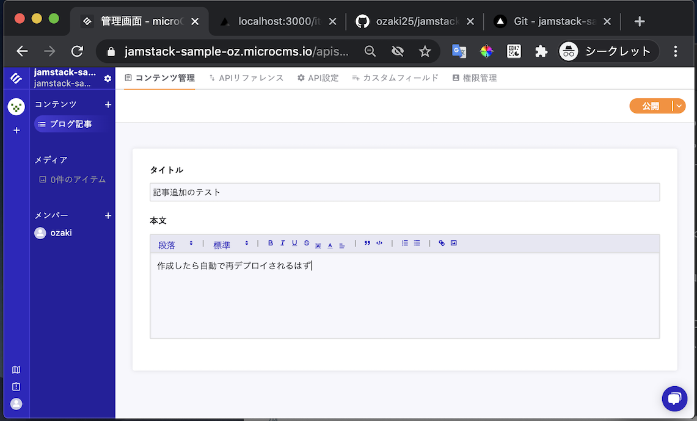
Task: Toggle italic formatting in editor toolbar
Action: (x=282, y=243)
